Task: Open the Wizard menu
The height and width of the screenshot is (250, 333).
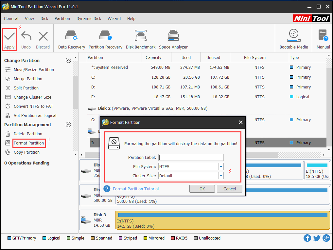Action: pos(114,18)
